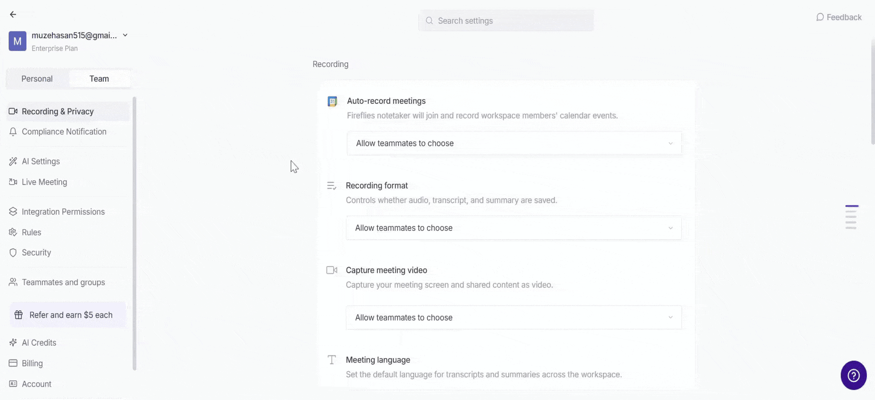The width and height of the screenshot is (875, 400).
Task: Click the main page scrollbar
Action: pyautogui.click(x=873, y=91)
